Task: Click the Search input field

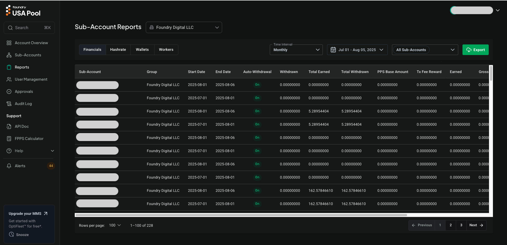Action: (29, 28)
